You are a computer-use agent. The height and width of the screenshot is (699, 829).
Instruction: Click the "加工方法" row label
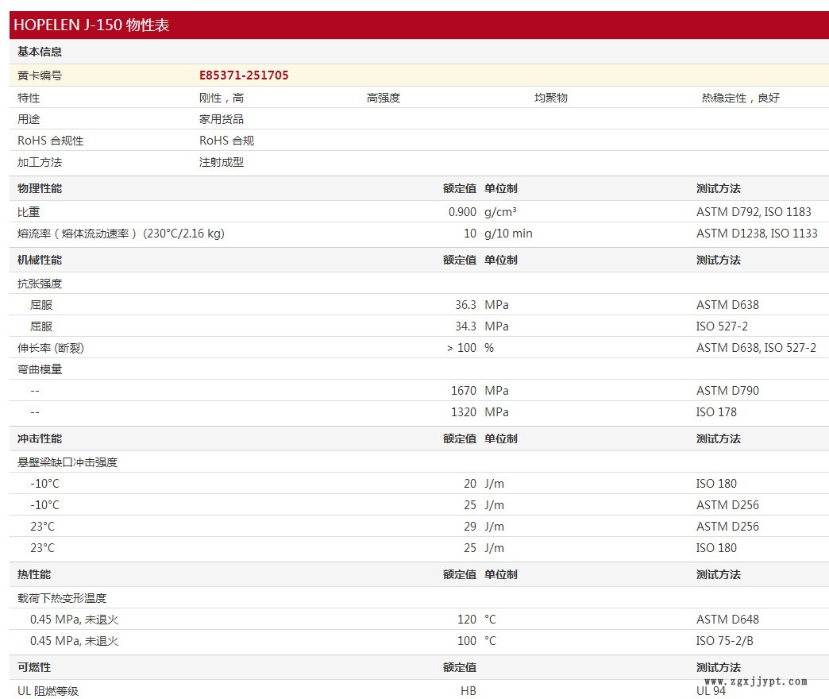click(x=40, y=162)
